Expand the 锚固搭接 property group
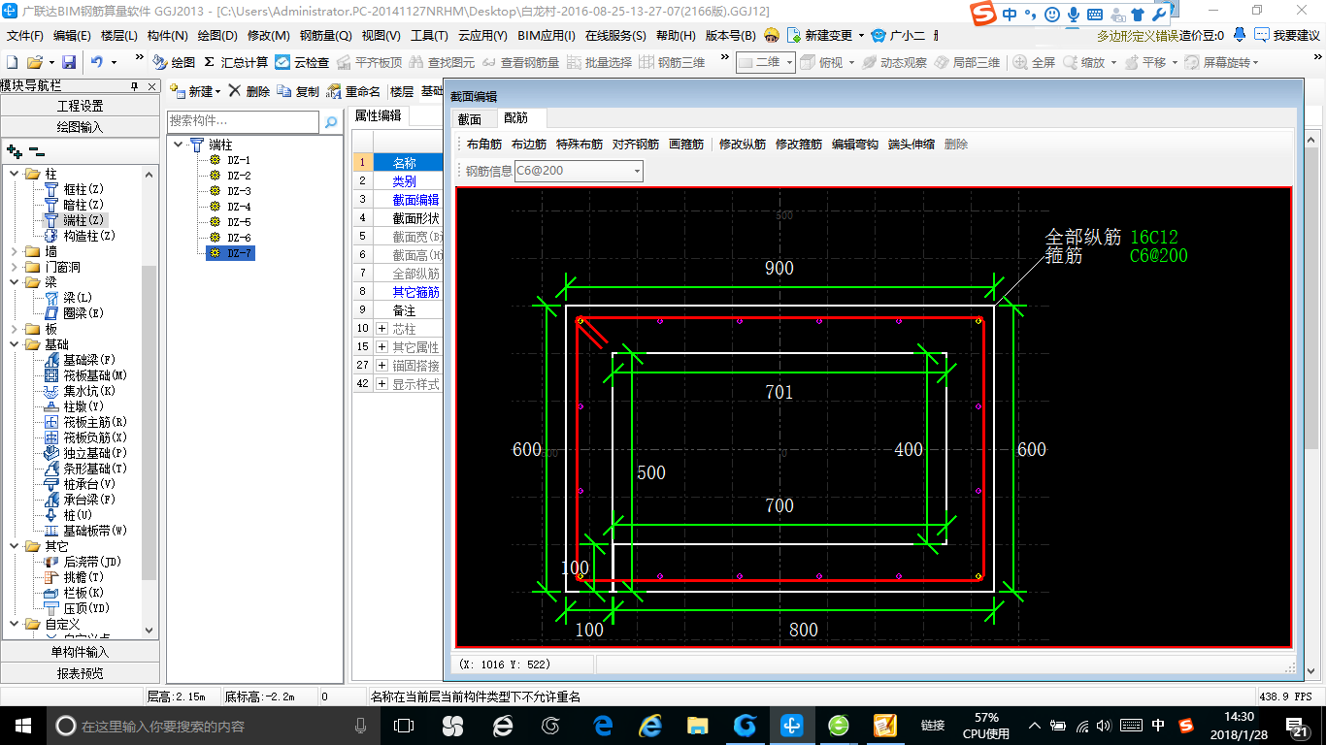The width and height of the screenshot is (1326, 745). 381,366
